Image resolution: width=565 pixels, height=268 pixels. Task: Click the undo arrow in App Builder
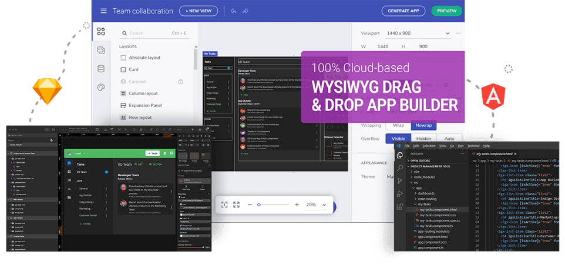234,11
